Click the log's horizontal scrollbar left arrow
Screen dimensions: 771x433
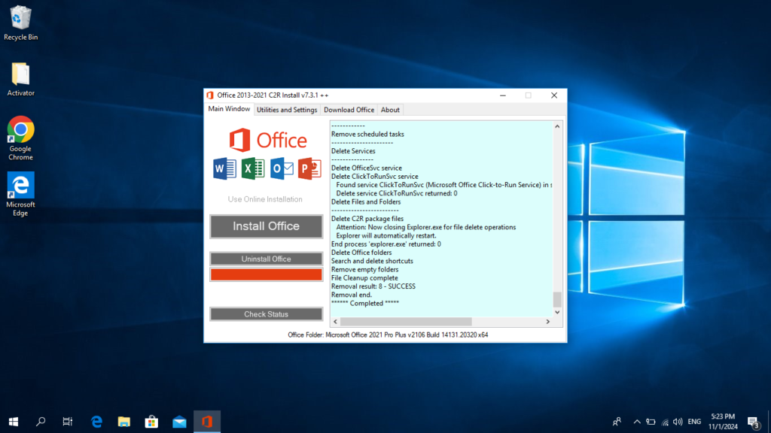click(x=335, y=322)
